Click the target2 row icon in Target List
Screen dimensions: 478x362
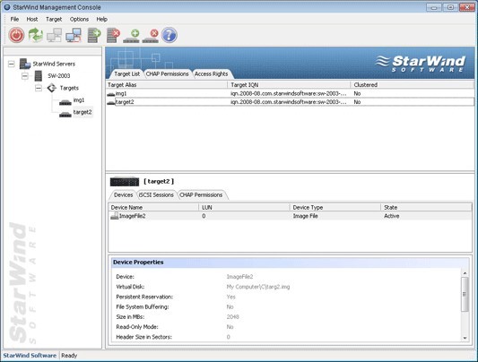111,103
